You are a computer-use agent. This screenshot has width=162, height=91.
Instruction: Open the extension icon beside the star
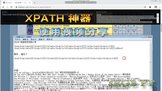click(x=150, y=7)
